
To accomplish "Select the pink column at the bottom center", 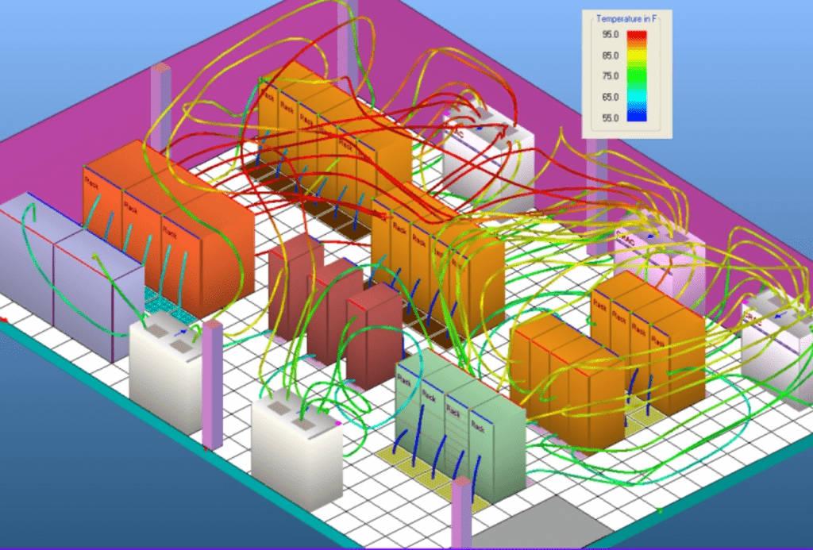I will (460, 514).
